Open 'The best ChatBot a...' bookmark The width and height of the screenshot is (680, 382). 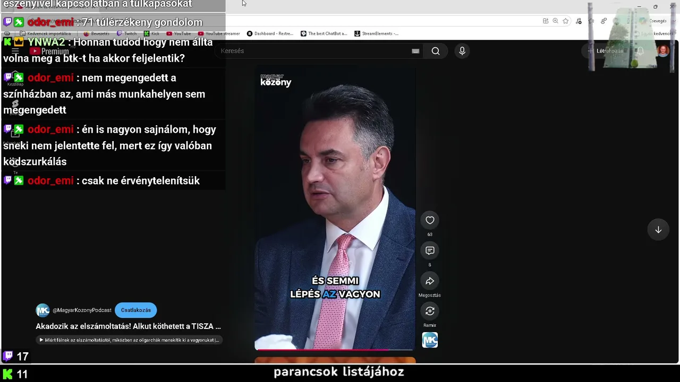click(324, 33)
